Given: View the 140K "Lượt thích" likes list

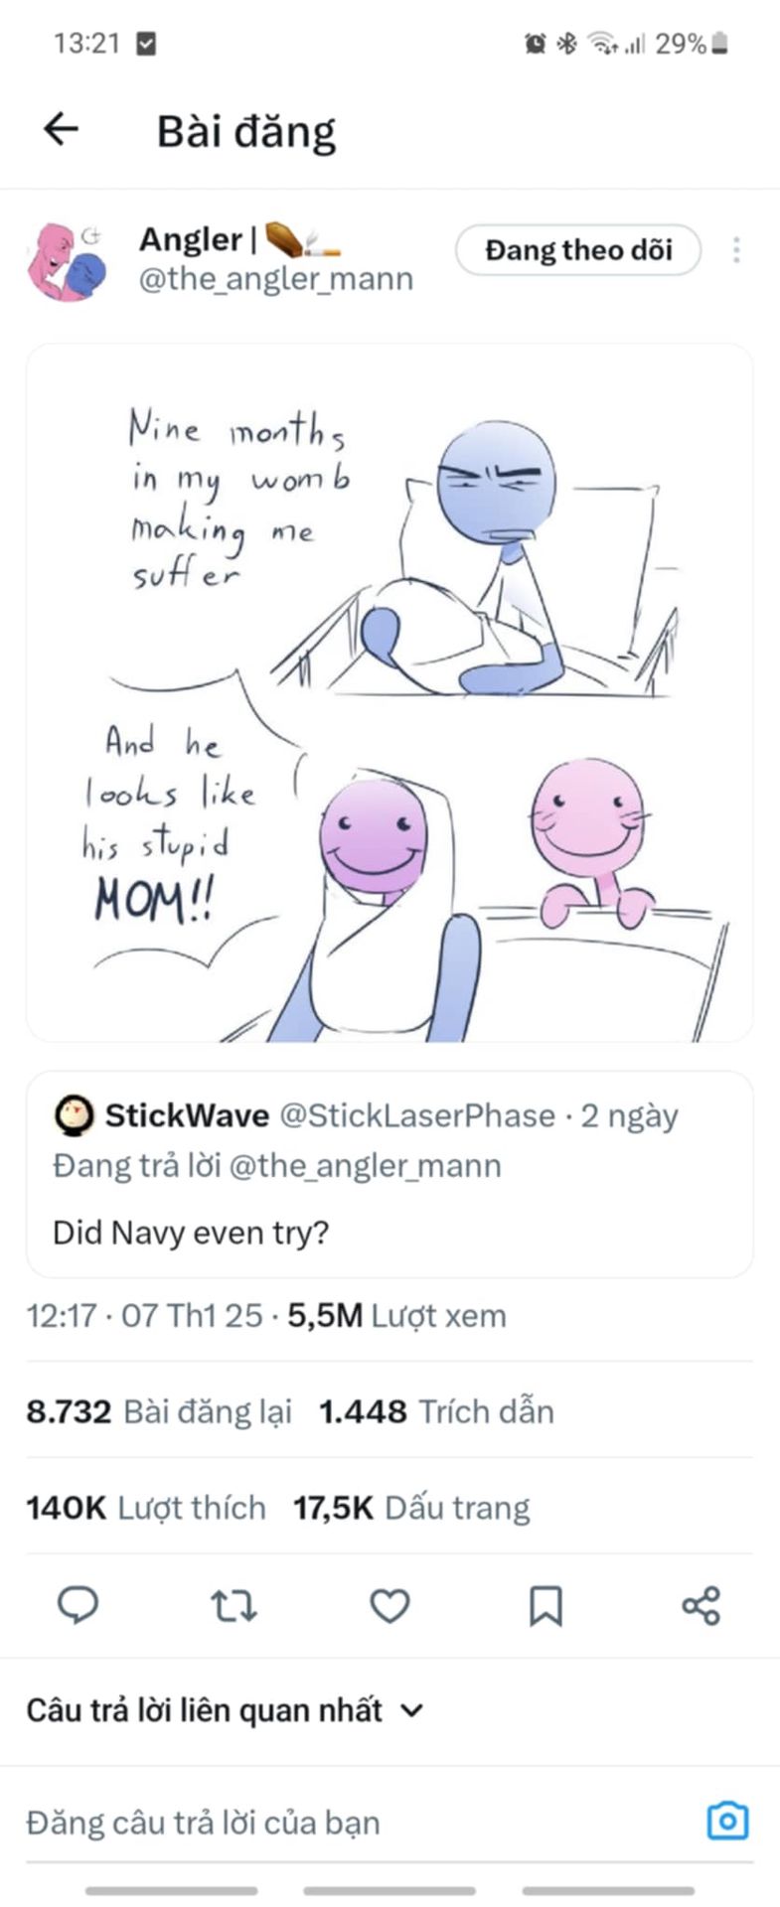Looking at the screenshot, I should pos(146,1508).
